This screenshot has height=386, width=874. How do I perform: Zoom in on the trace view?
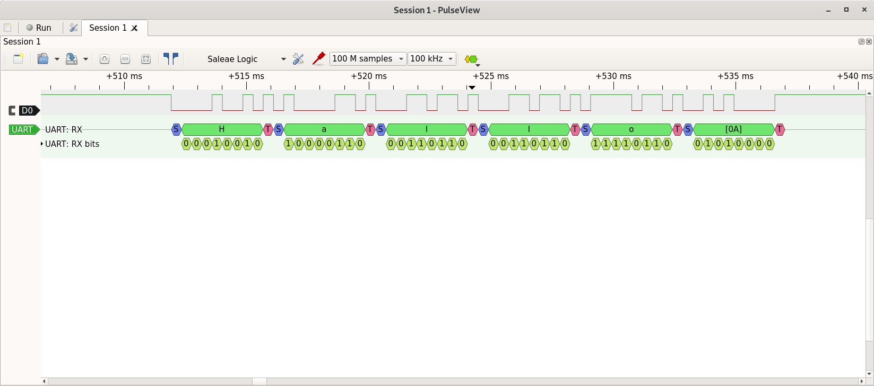tap(105, 59)
